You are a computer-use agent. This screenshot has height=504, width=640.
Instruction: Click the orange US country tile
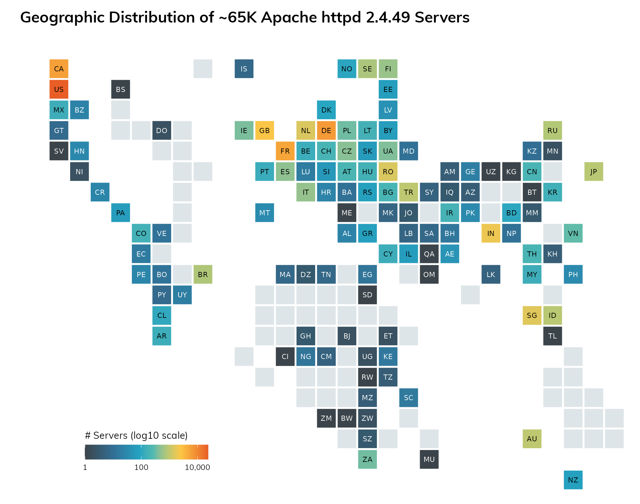[59, 89]
